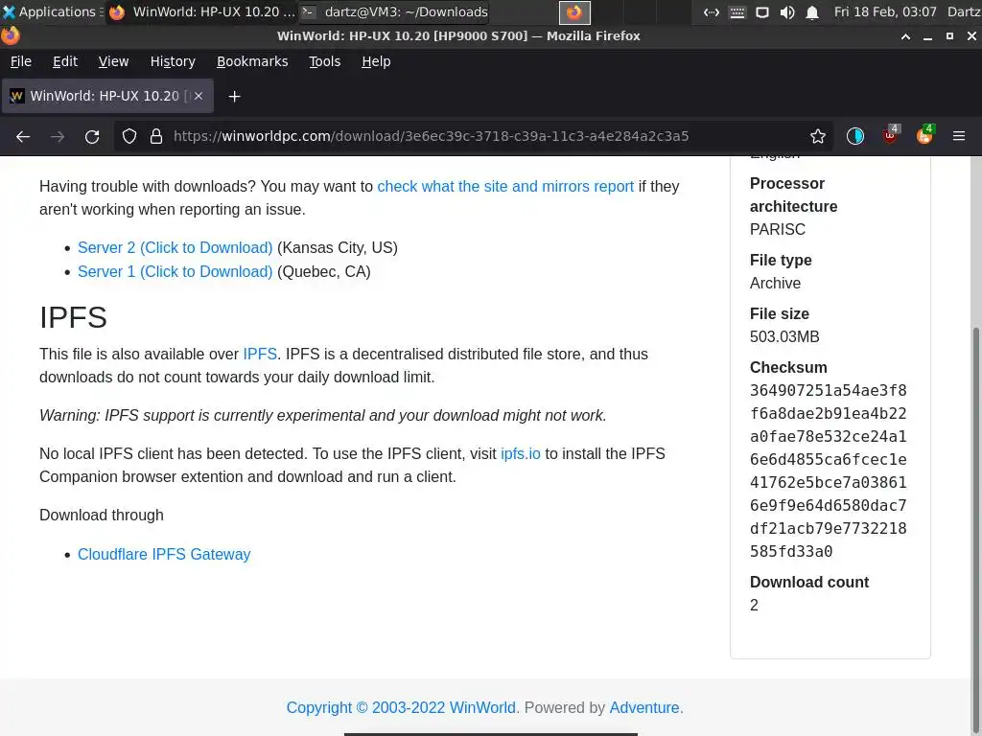The height and width of the screenshot is (736, 982).
Task: Open the network connection tray icon
Action: click(x=711, y=12)
